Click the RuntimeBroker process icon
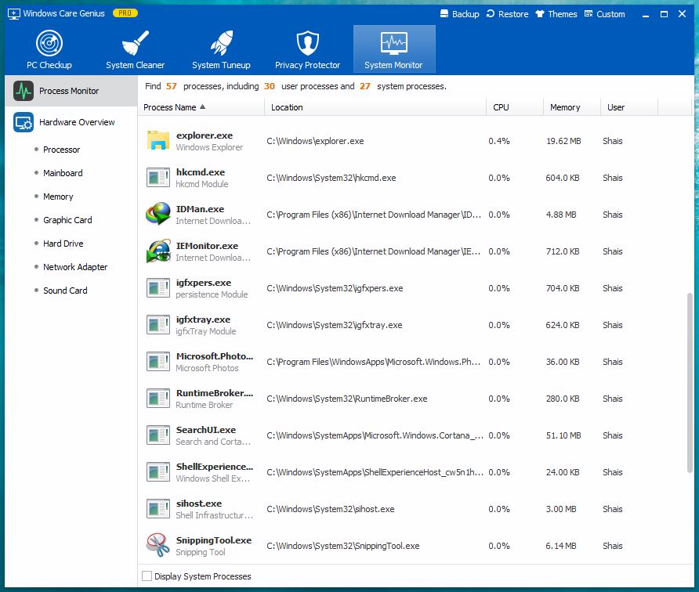Image resolution: width=699 pixels, height=592 pixels. 158,399
